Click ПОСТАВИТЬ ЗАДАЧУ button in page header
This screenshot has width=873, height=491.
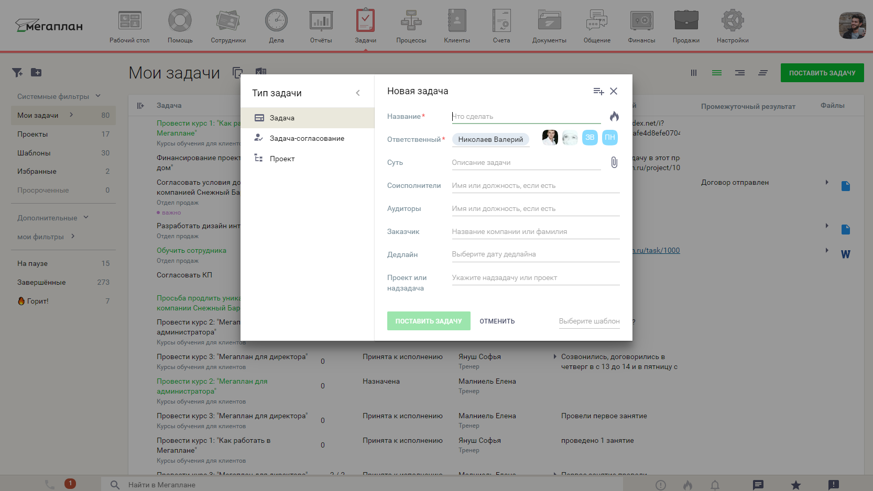click(822, 73)
